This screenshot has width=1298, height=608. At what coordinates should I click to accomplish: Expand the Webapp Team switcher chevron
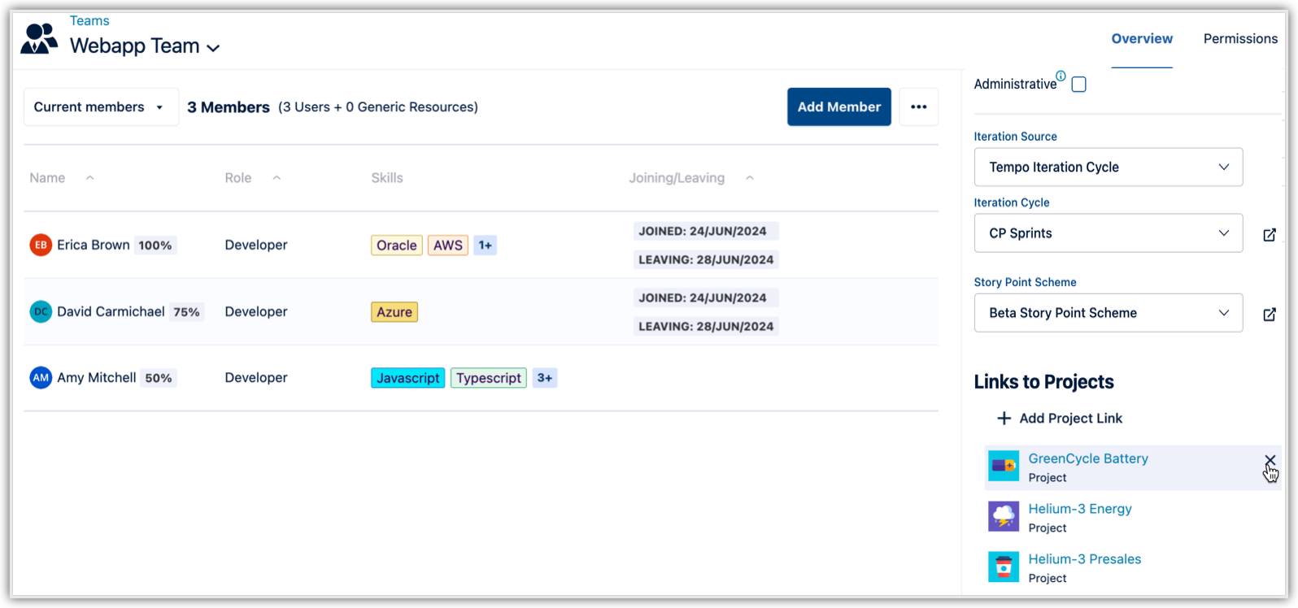[x=213, y=49]
